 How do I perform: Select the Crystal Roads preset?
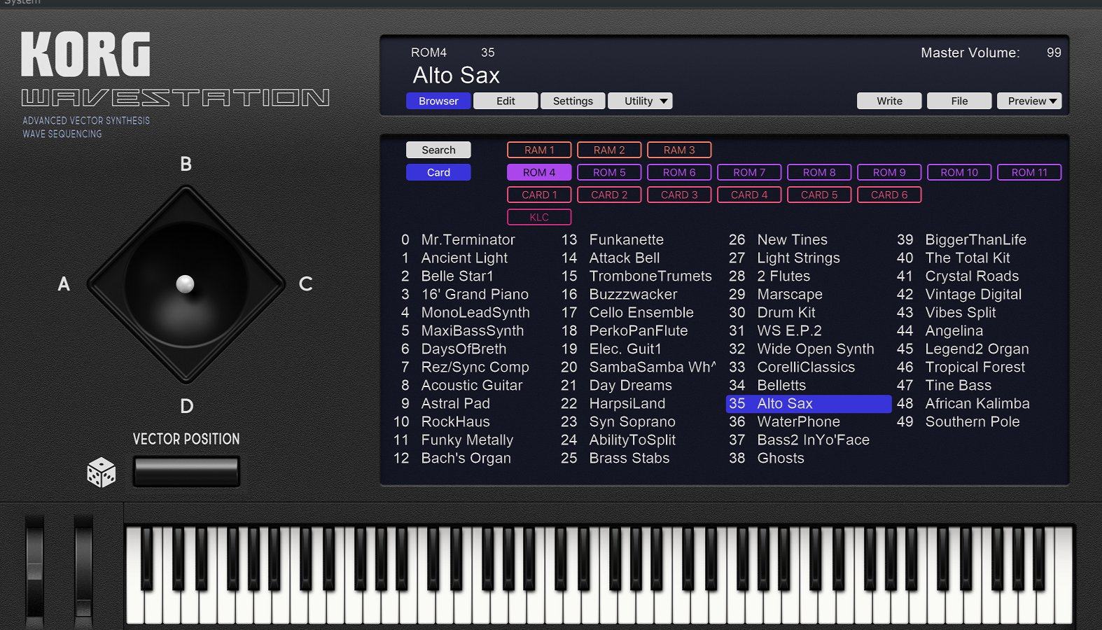click(x=972, y=276)
